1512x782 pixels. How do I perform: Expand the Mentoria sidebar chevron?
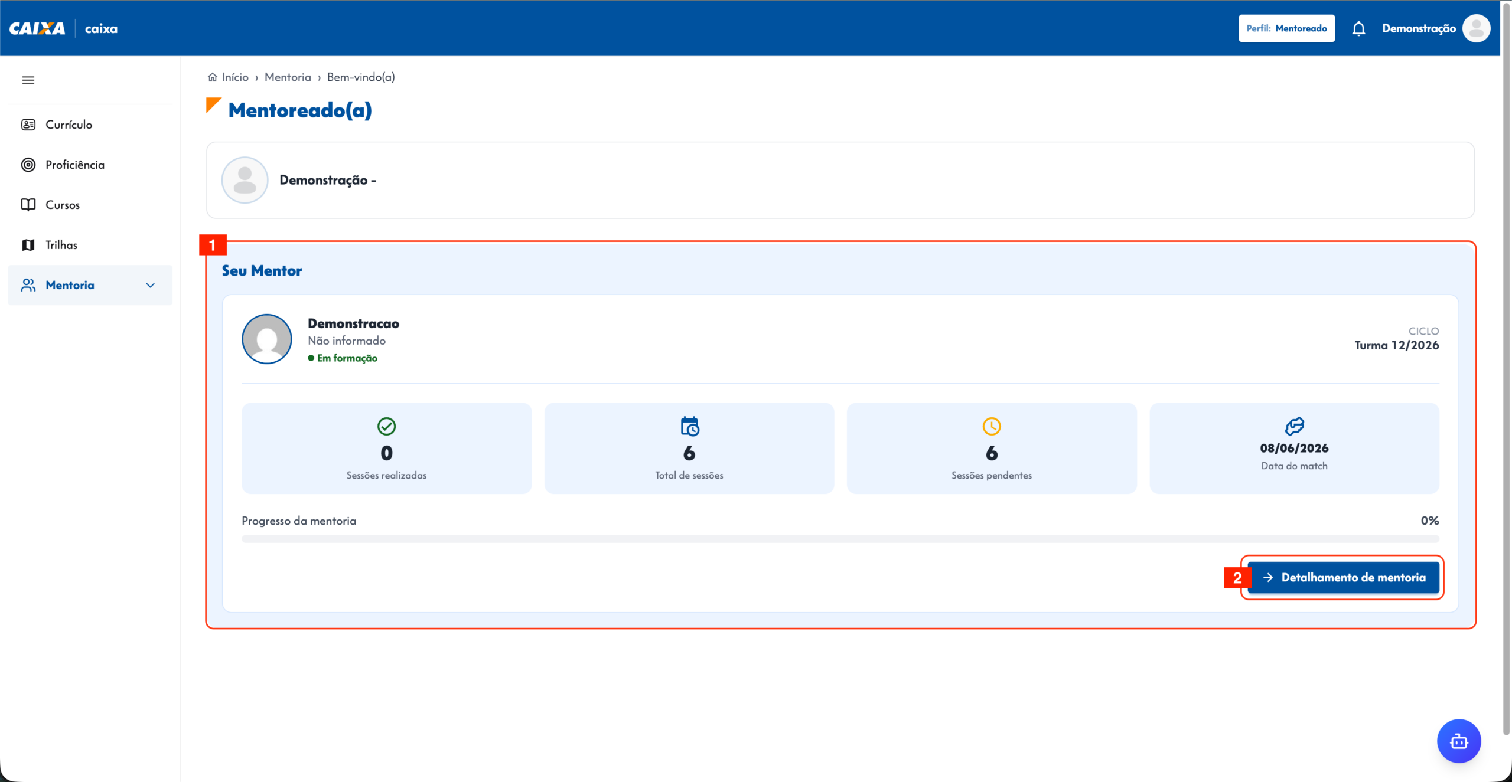(x=151, y=285)
